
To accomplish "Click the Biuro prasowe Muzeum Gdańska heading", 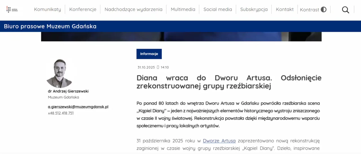I will [x=50, y=26].
